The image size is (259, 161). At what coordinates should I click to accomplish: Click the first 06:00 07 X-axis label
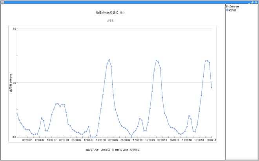(27, 140)
